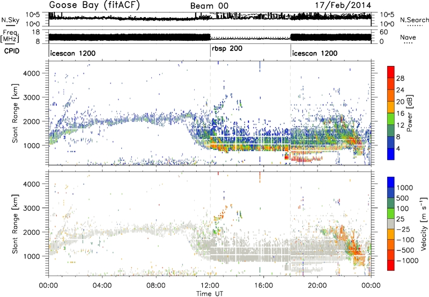Click the 'CPID' row label
This screenshot has width=429, height=297.
pos(12,51)
